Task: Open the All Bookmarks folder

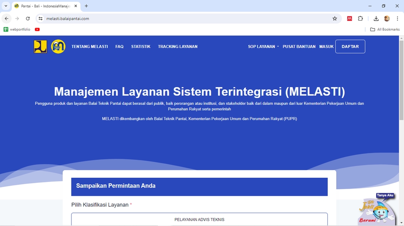Action: point(385,29)
